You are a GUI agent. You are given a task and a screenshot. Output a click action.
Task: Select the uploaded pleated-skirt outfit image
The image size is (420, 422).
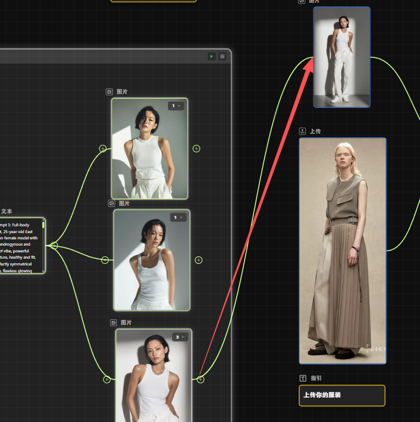(342, 250)
